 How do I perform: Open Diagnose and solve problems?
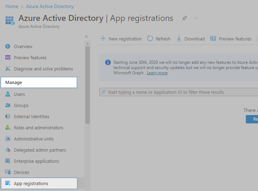point(43,69)
